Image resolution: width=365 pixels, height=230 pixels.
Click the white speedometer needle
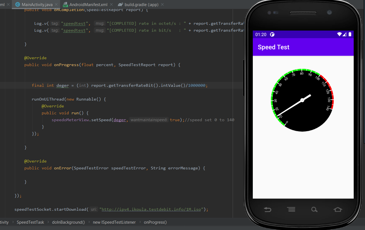tap(289, 108)
